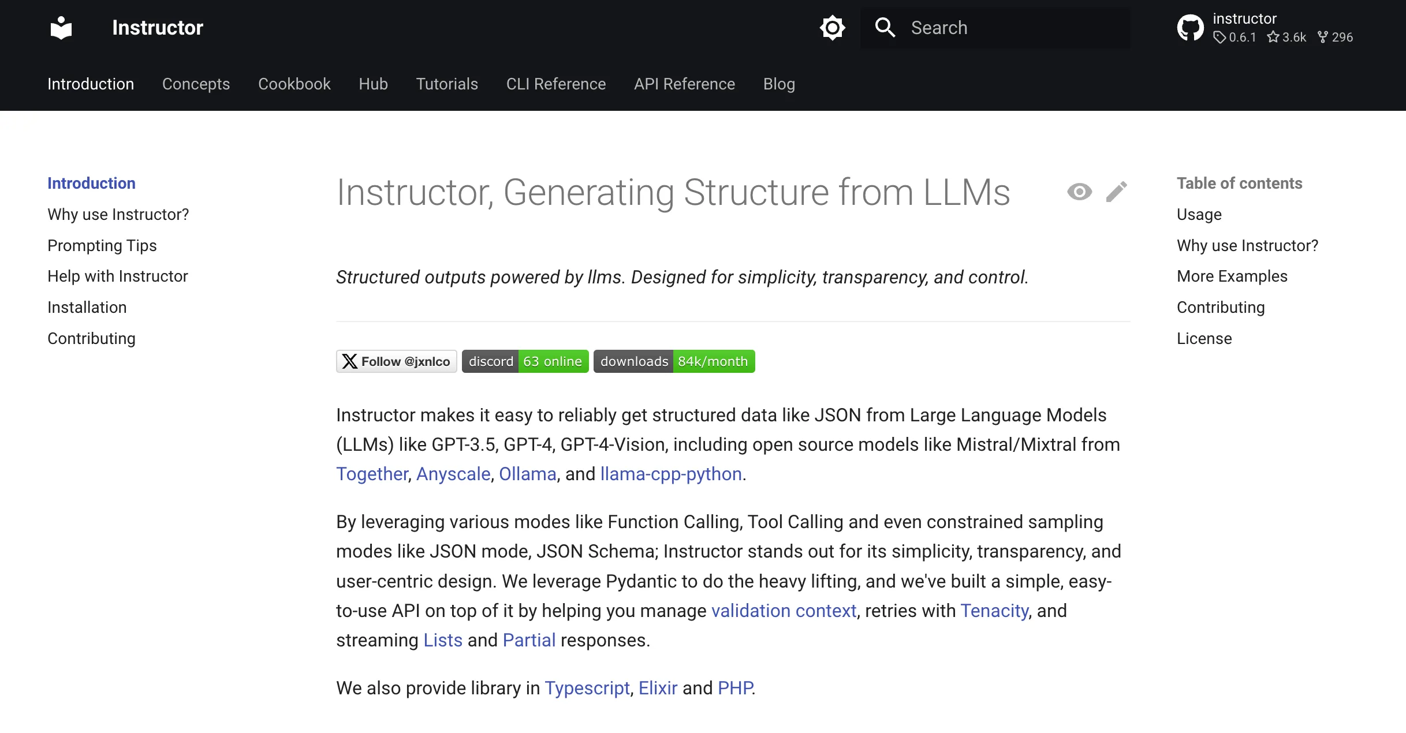
Task: Jump to More Examples section
Action: [x=1232, y=276]
